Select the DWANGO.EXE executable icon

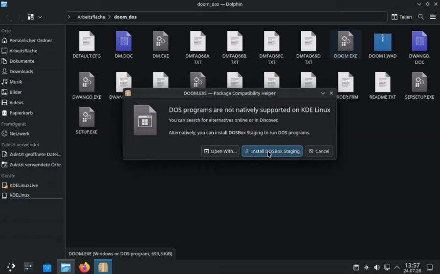click(87, 82)
